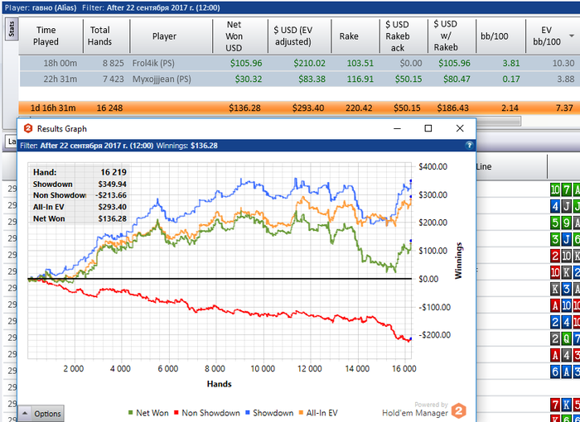Click the totals row 16 248 hands

tap(109, 108)
